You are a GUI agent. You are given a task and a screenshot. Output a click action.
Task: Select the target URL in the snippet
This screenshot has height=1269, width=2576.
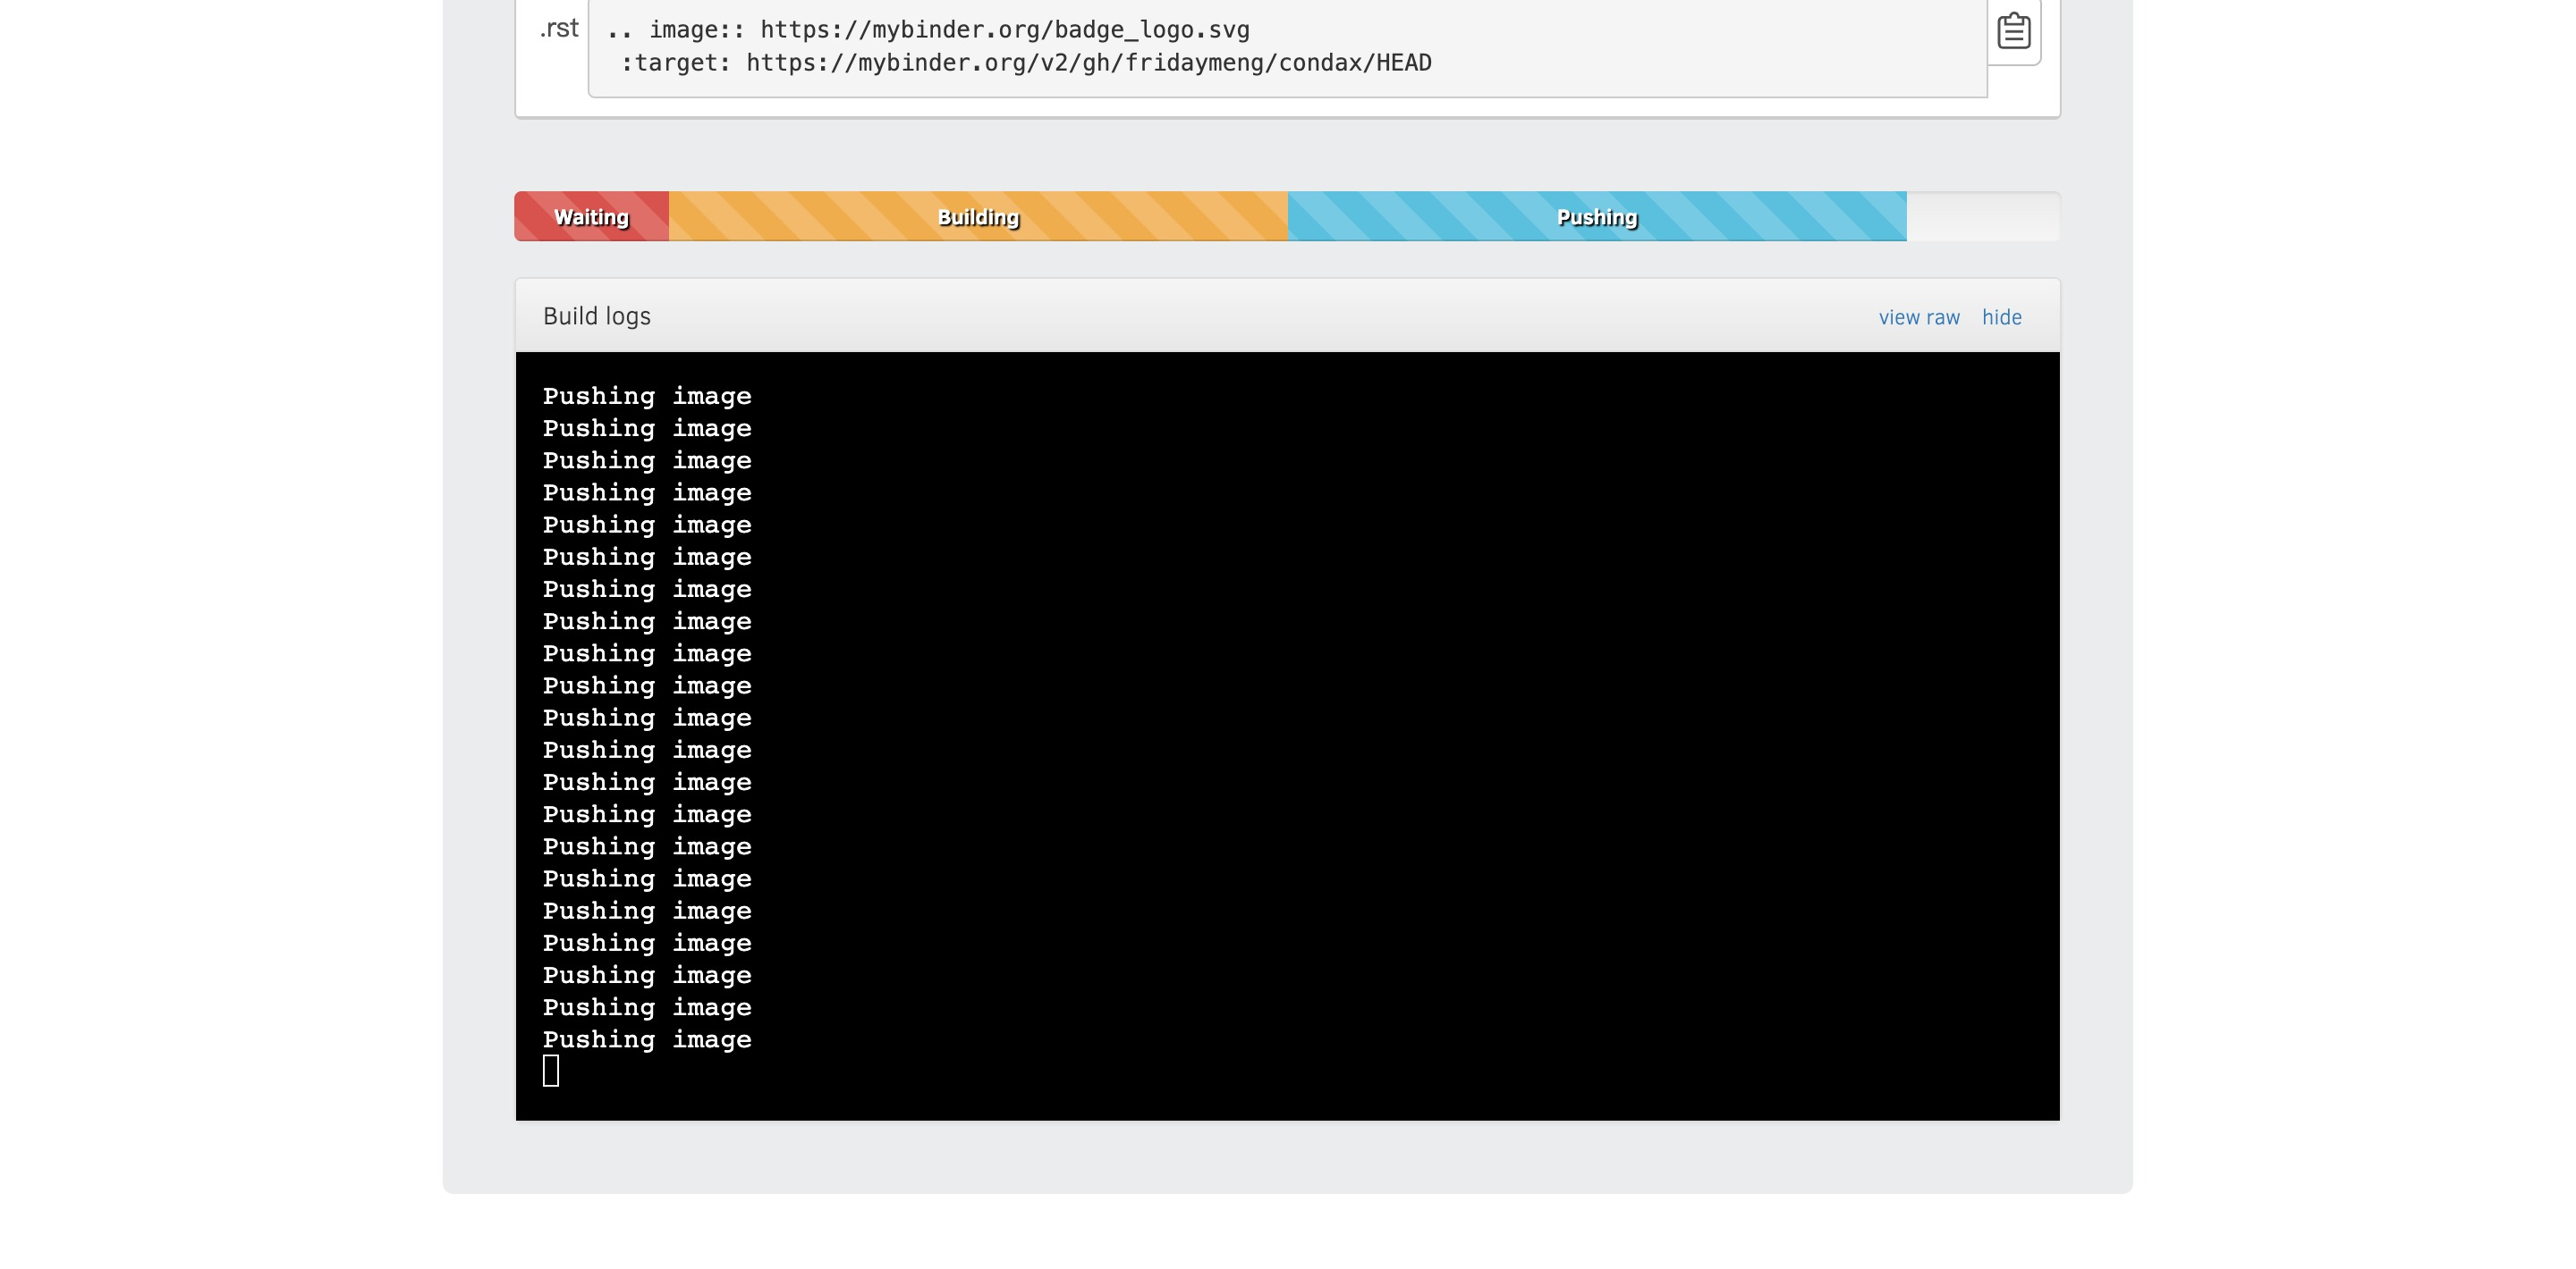pos(1087,62)
